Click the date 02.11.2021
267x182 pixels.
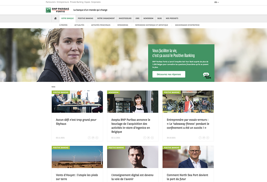point(116,138)
